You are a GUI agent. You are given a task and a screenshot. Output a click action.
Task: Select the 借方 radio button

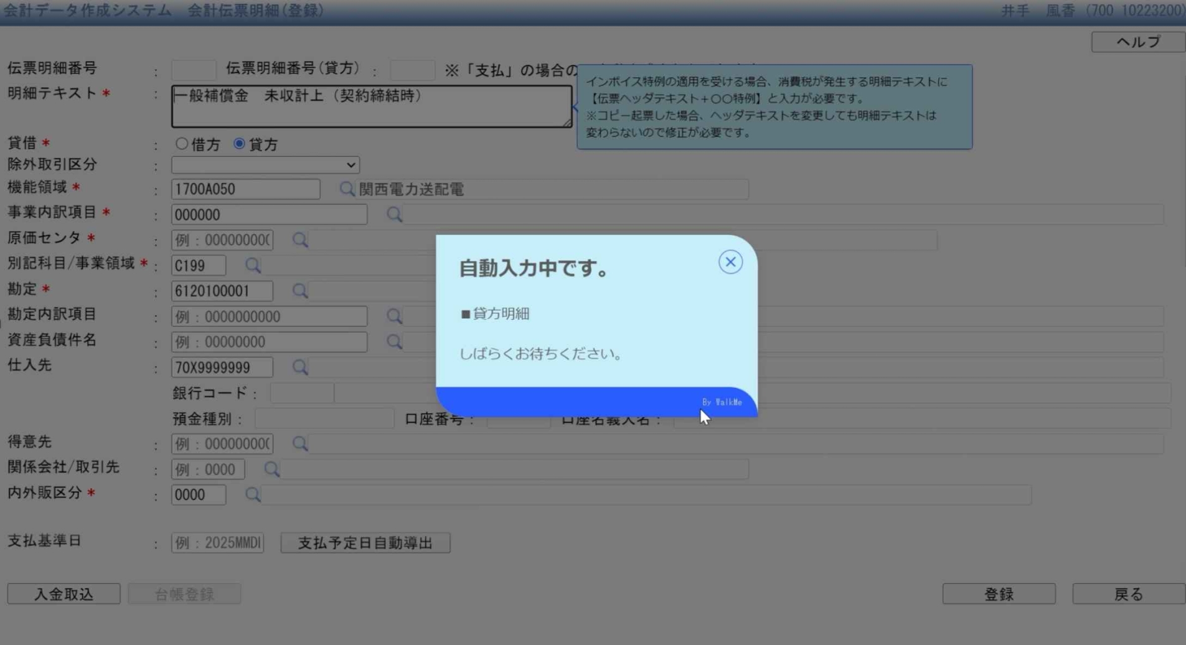(x=182, y=144)
